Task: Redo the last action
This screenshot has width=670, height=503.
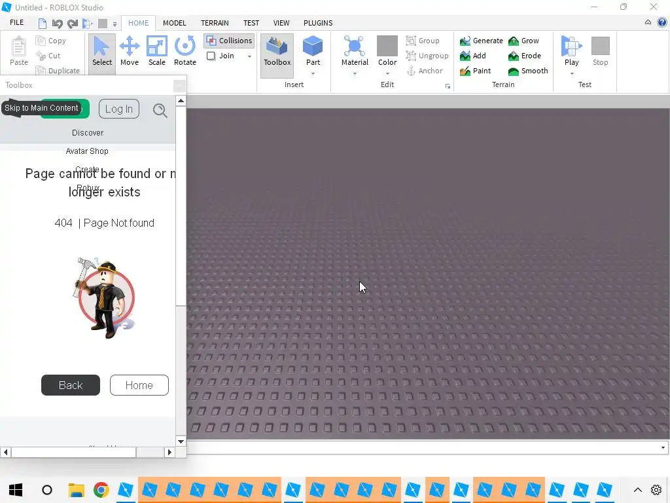Action: tap(73, 23)
